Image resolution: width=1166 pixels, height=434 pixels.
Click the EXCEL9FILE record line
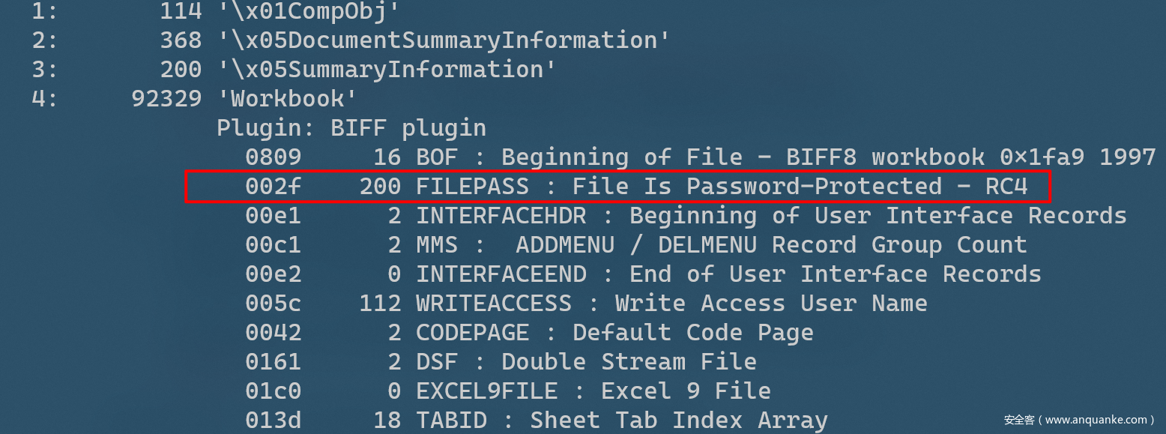coord(507,391)
